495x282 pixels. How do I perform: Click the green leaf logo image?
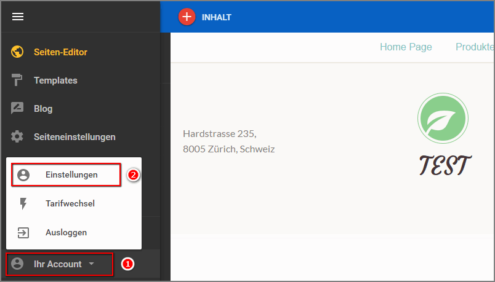(x=443, y=119)
